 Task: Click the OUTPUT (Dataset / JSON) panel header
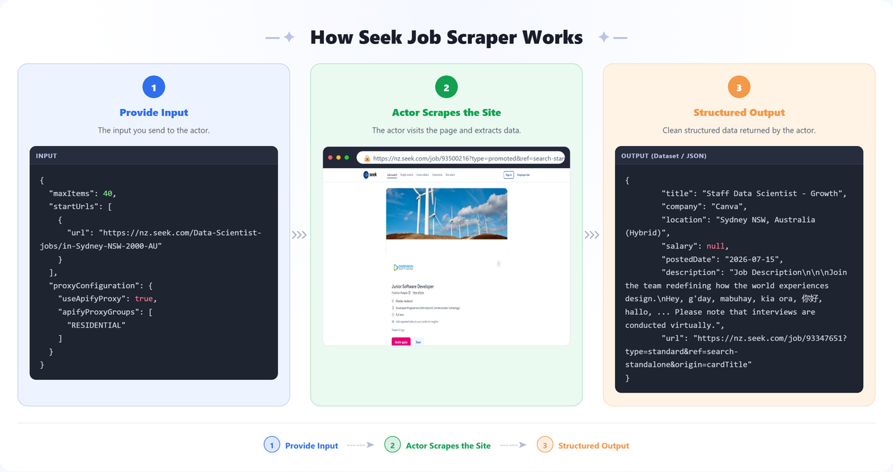tap(739, 156)
